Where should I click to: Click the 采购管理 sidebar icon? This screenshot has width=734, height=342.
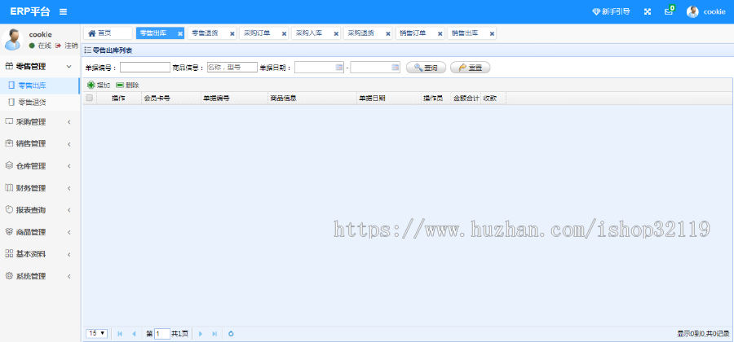click(x=9, y=121)
